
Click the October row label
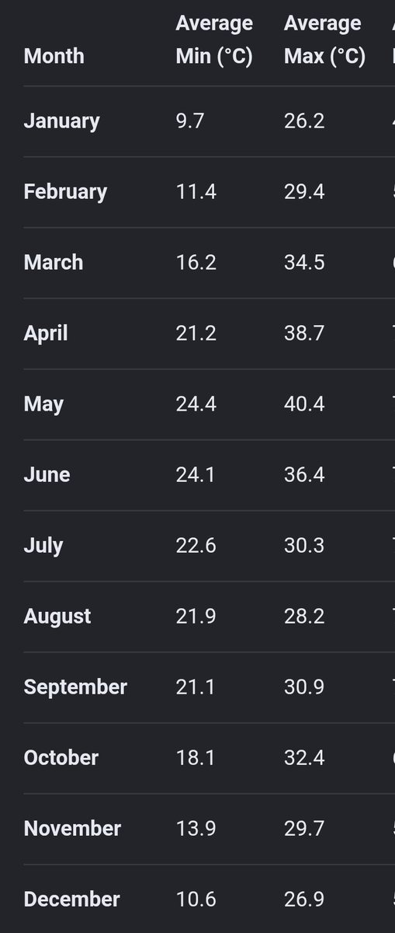tap(61, 757)
